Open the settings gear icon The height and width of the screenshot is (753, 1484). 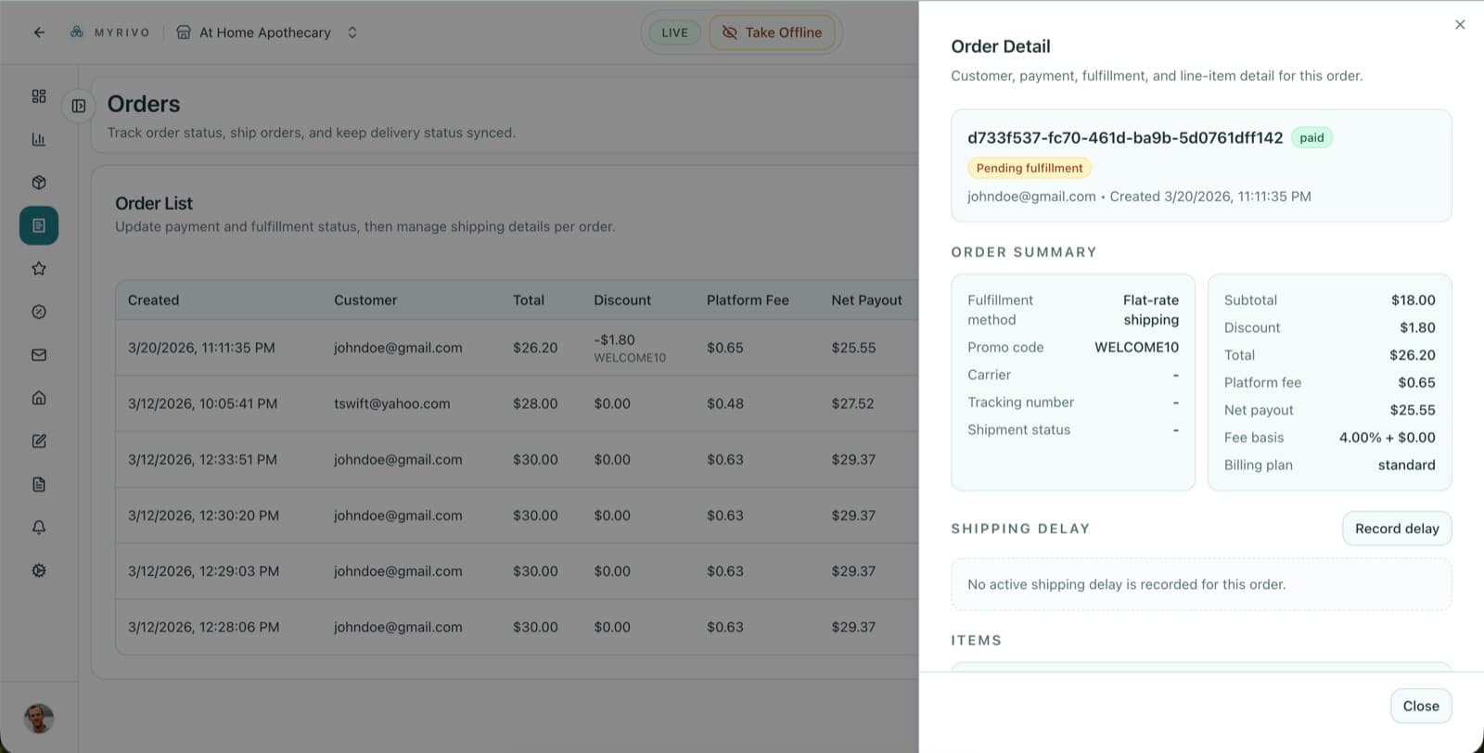[39, 570]
